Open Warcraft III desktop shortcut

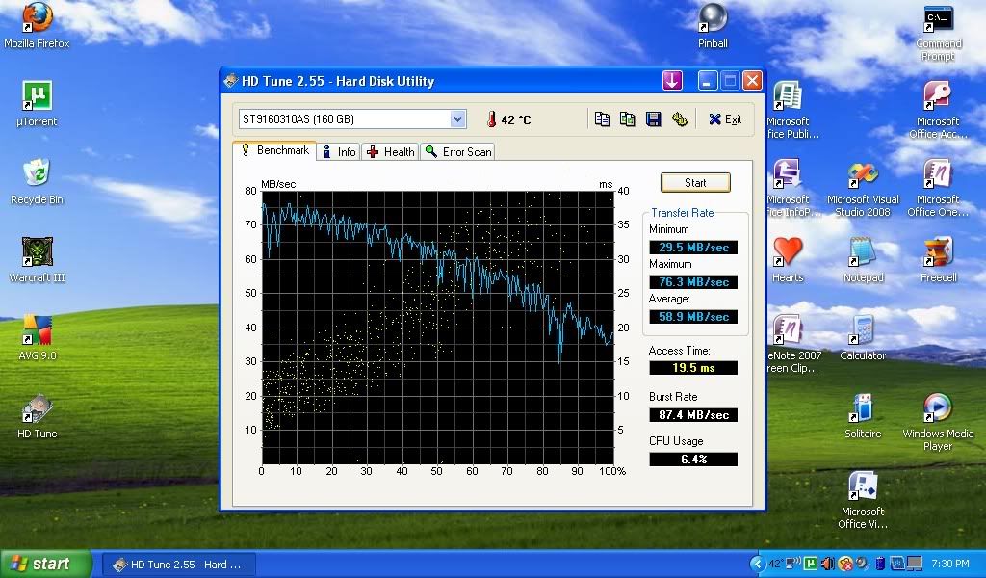click(x=37, y=253)
